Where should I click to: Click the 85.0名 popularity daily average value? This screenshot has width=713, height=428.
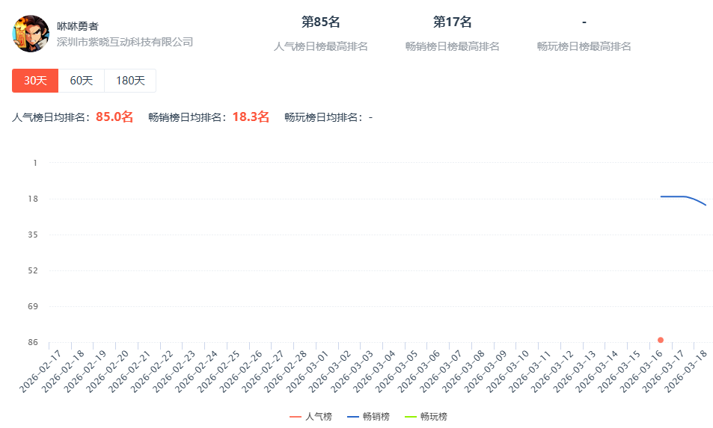click(x=114, y=117)
